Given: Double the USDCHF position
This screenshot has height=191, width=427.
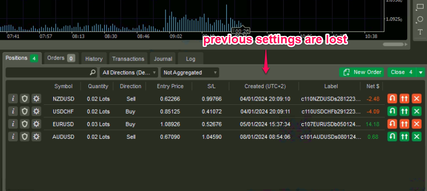Looking at the screenshot, I should [404, 111].
